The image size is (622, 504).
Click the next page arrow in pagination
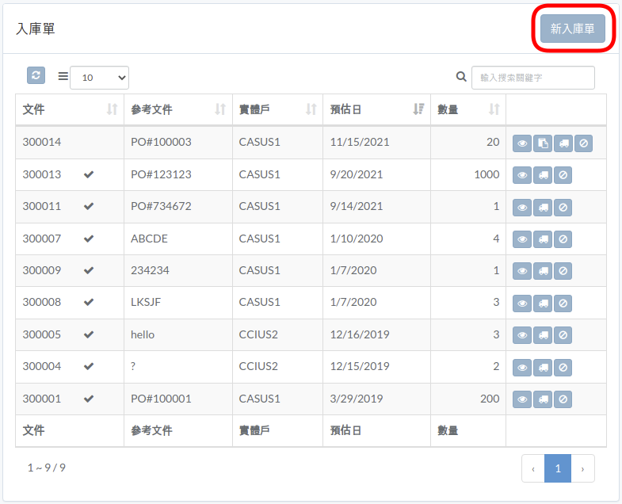582,468
